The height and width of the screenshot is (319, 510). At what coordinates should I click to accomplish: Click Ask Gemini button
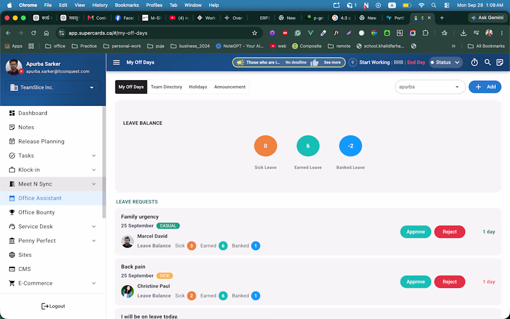click(487, 18)
